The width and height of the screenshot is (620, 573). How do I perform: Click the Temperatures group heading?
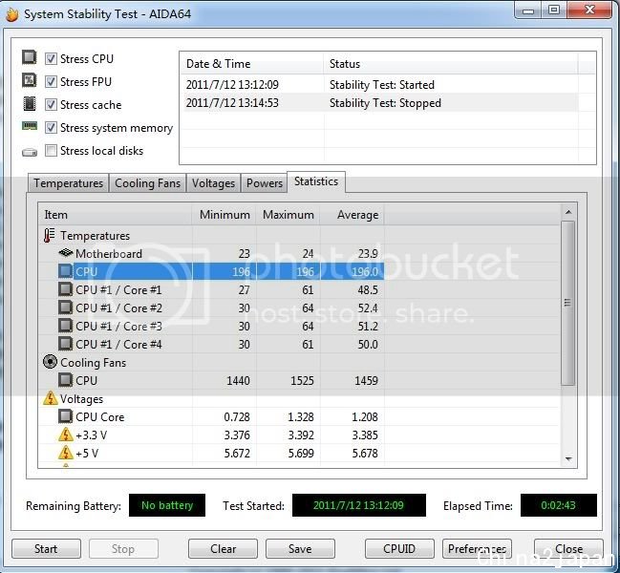tap(95, 236)
